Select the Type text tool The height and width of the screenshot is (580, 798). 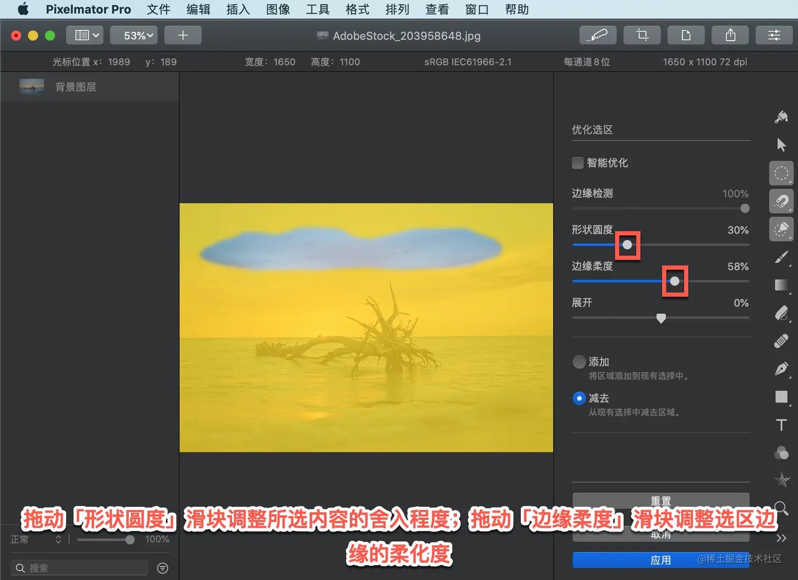781,425
